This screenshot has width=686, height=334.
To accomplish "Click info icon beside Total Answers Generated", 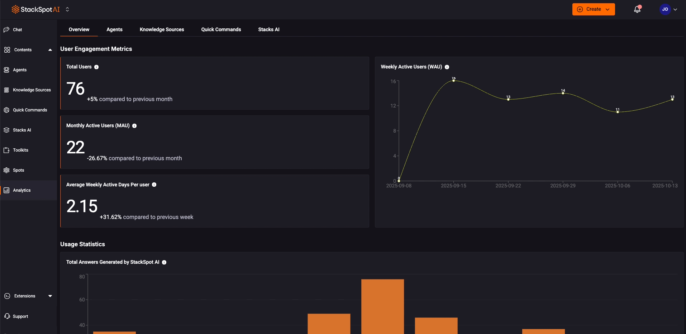I will (x=164, y=262).
